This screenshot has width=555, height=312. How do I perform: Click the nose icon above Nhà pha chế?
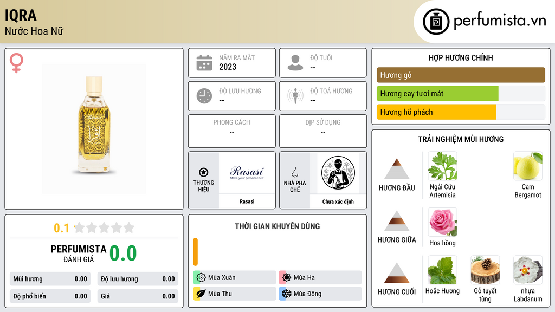point(294,172)
